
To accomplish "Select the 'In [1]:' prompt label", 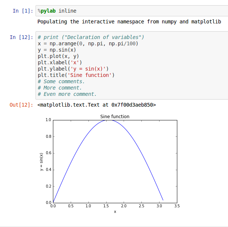I will [x=23, y=11].
